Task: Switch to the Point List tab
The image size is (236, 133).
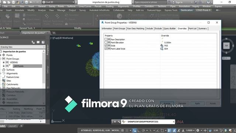Action: click(x=192, y=28)
